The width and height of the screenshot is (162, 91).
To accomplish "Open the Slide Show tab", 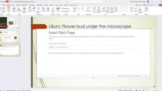I will (40, 5).
